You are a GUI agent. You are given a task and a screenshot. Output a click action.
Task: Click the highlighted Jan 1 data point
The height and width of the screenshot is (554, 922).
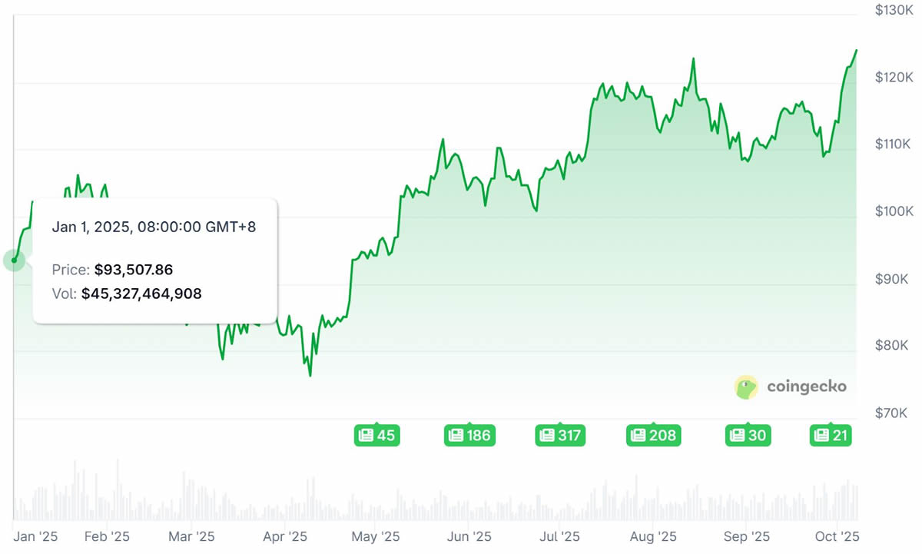[14, 260]
